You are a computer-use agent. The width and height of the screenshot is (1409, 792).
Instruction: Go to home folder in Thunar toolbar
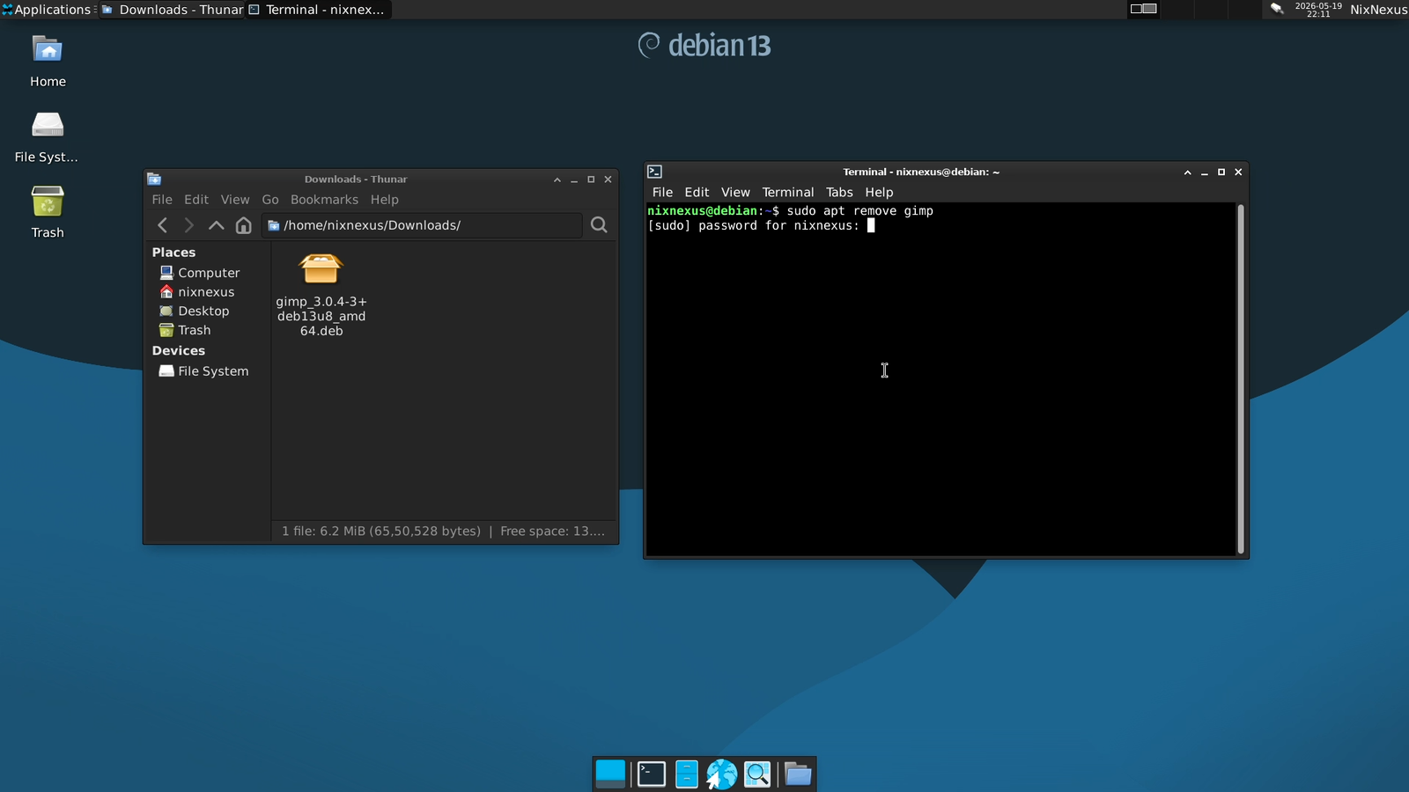tap(244, 225)
